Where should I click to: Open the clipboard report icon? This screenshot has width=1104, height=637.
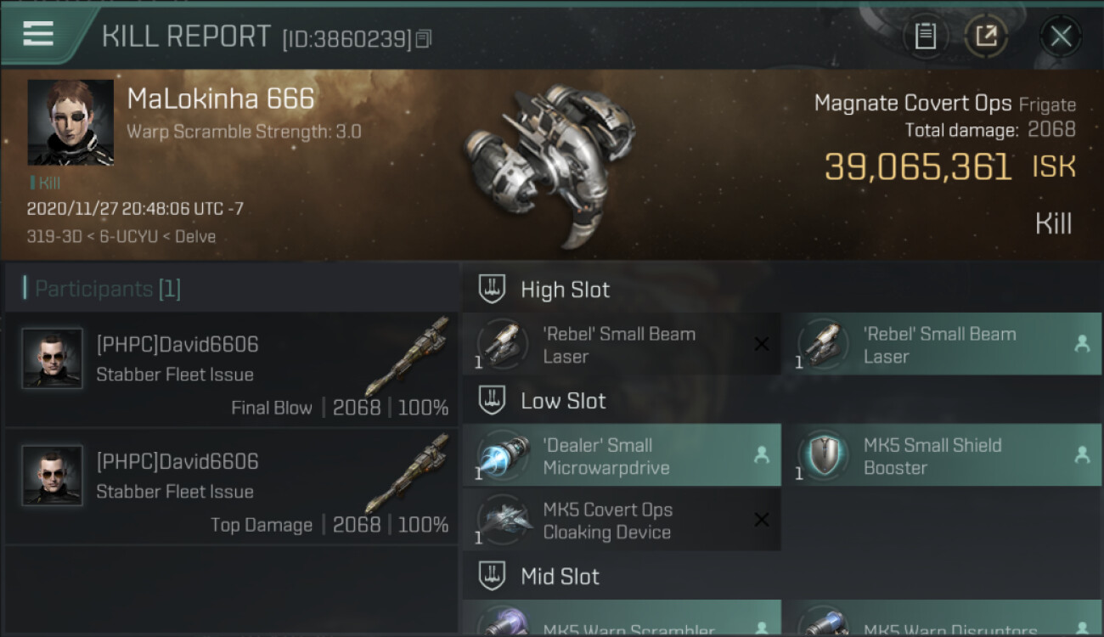pos(925,37)
